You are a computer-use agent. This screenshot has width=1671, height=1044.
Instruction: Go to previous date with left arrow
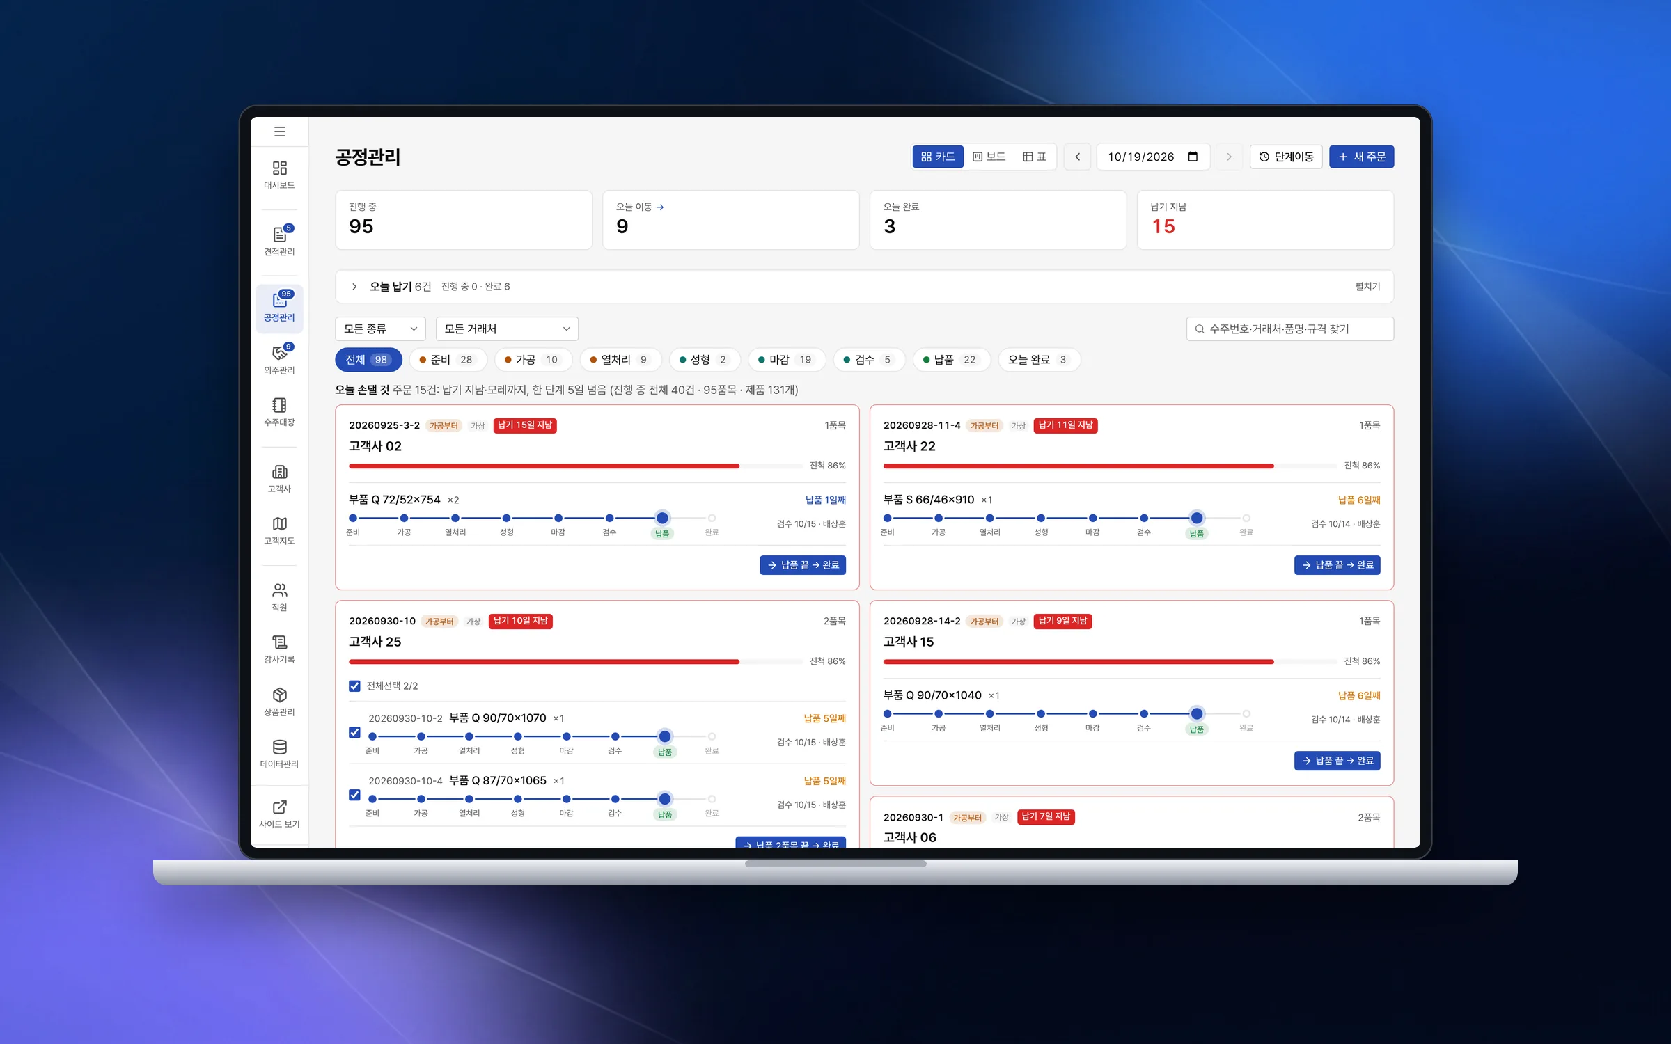1077,157
